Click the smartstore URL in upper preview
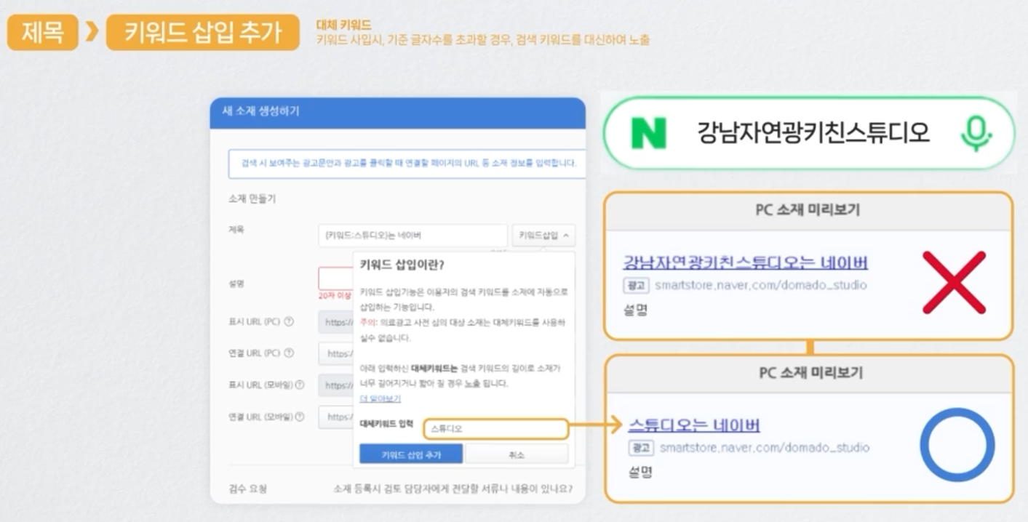The height and width of the screenshot is (522, 1028). (761, 285)
